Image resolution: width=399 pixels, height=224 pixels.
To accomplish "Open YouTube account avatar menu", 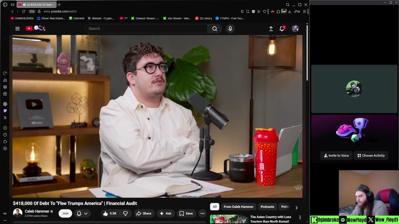I will click(295, 29).
